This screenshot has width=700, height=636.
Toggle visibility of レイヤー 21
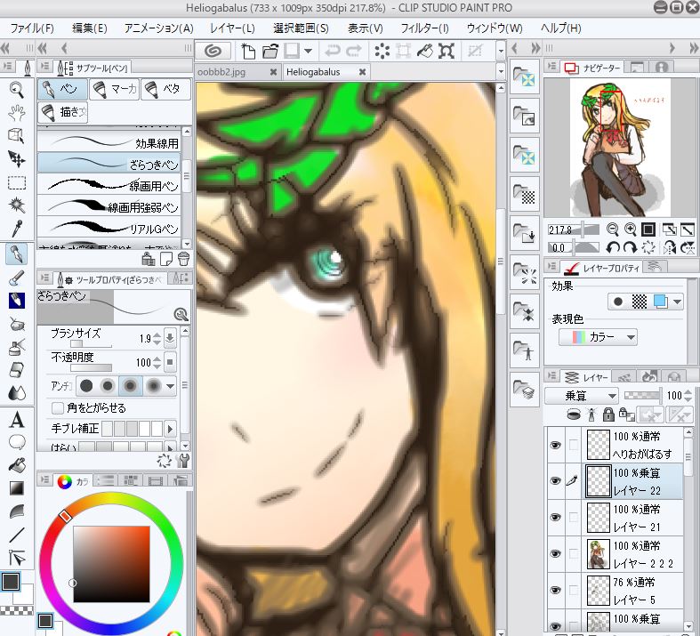[x=555, y=517]
